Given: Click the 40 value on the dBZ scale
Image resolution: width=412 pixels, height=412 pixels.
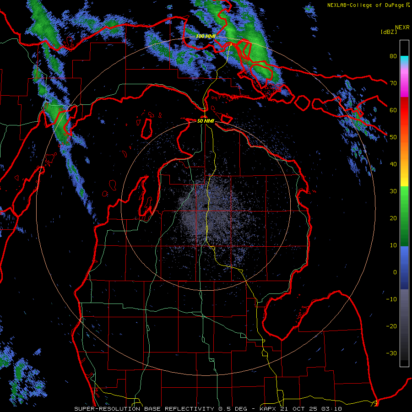Looking at the screenshot, I should [393, 164].
